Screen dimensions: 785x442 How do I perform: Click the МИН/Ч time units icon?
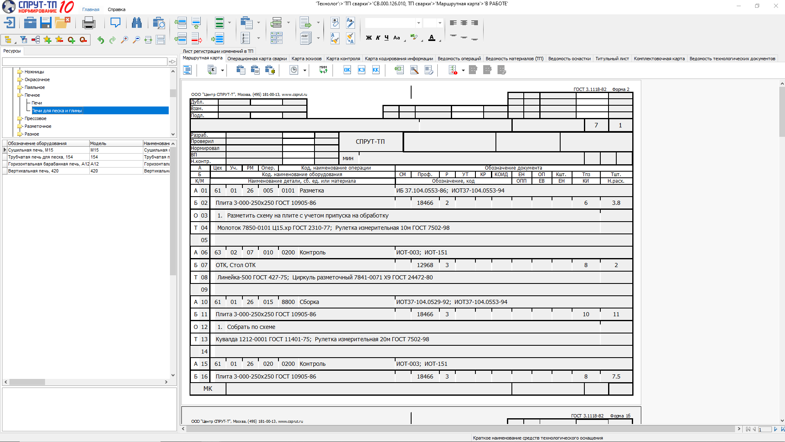(x=324, y=70)
